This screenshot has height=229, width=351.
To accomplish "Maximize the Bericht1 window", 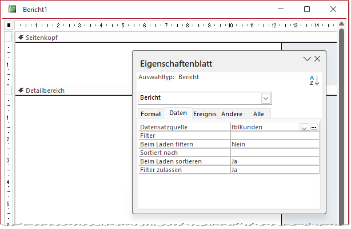I will [307, 9].
